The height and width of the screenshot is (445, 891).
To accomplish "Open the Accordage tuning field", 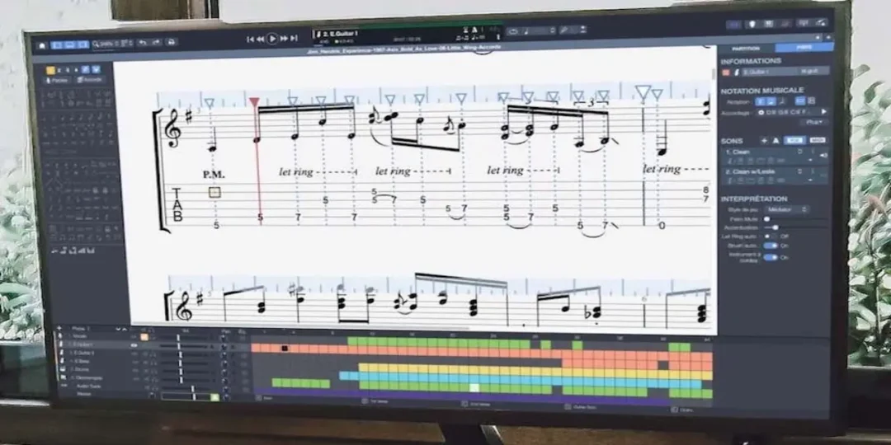I will click(787, 112).
